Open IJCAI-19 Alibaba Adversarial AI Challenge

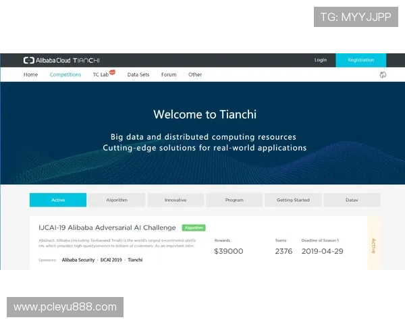click(x=107, y=228)
